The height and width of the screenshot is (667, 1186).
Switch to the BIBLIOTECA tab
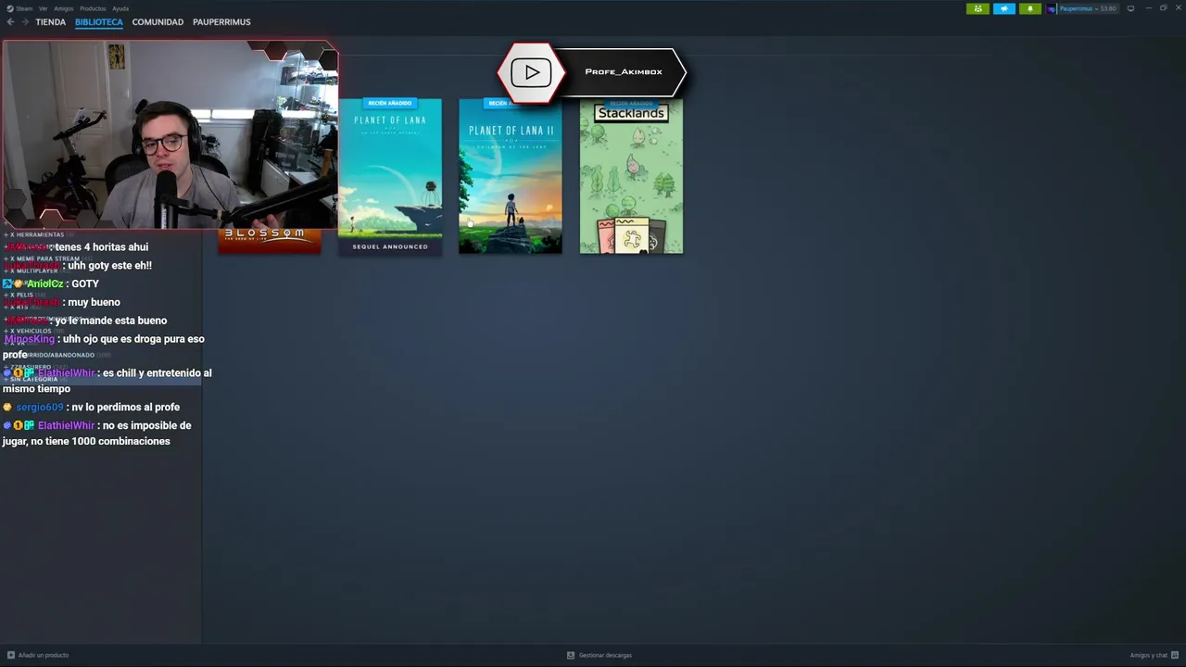[99, 21]
